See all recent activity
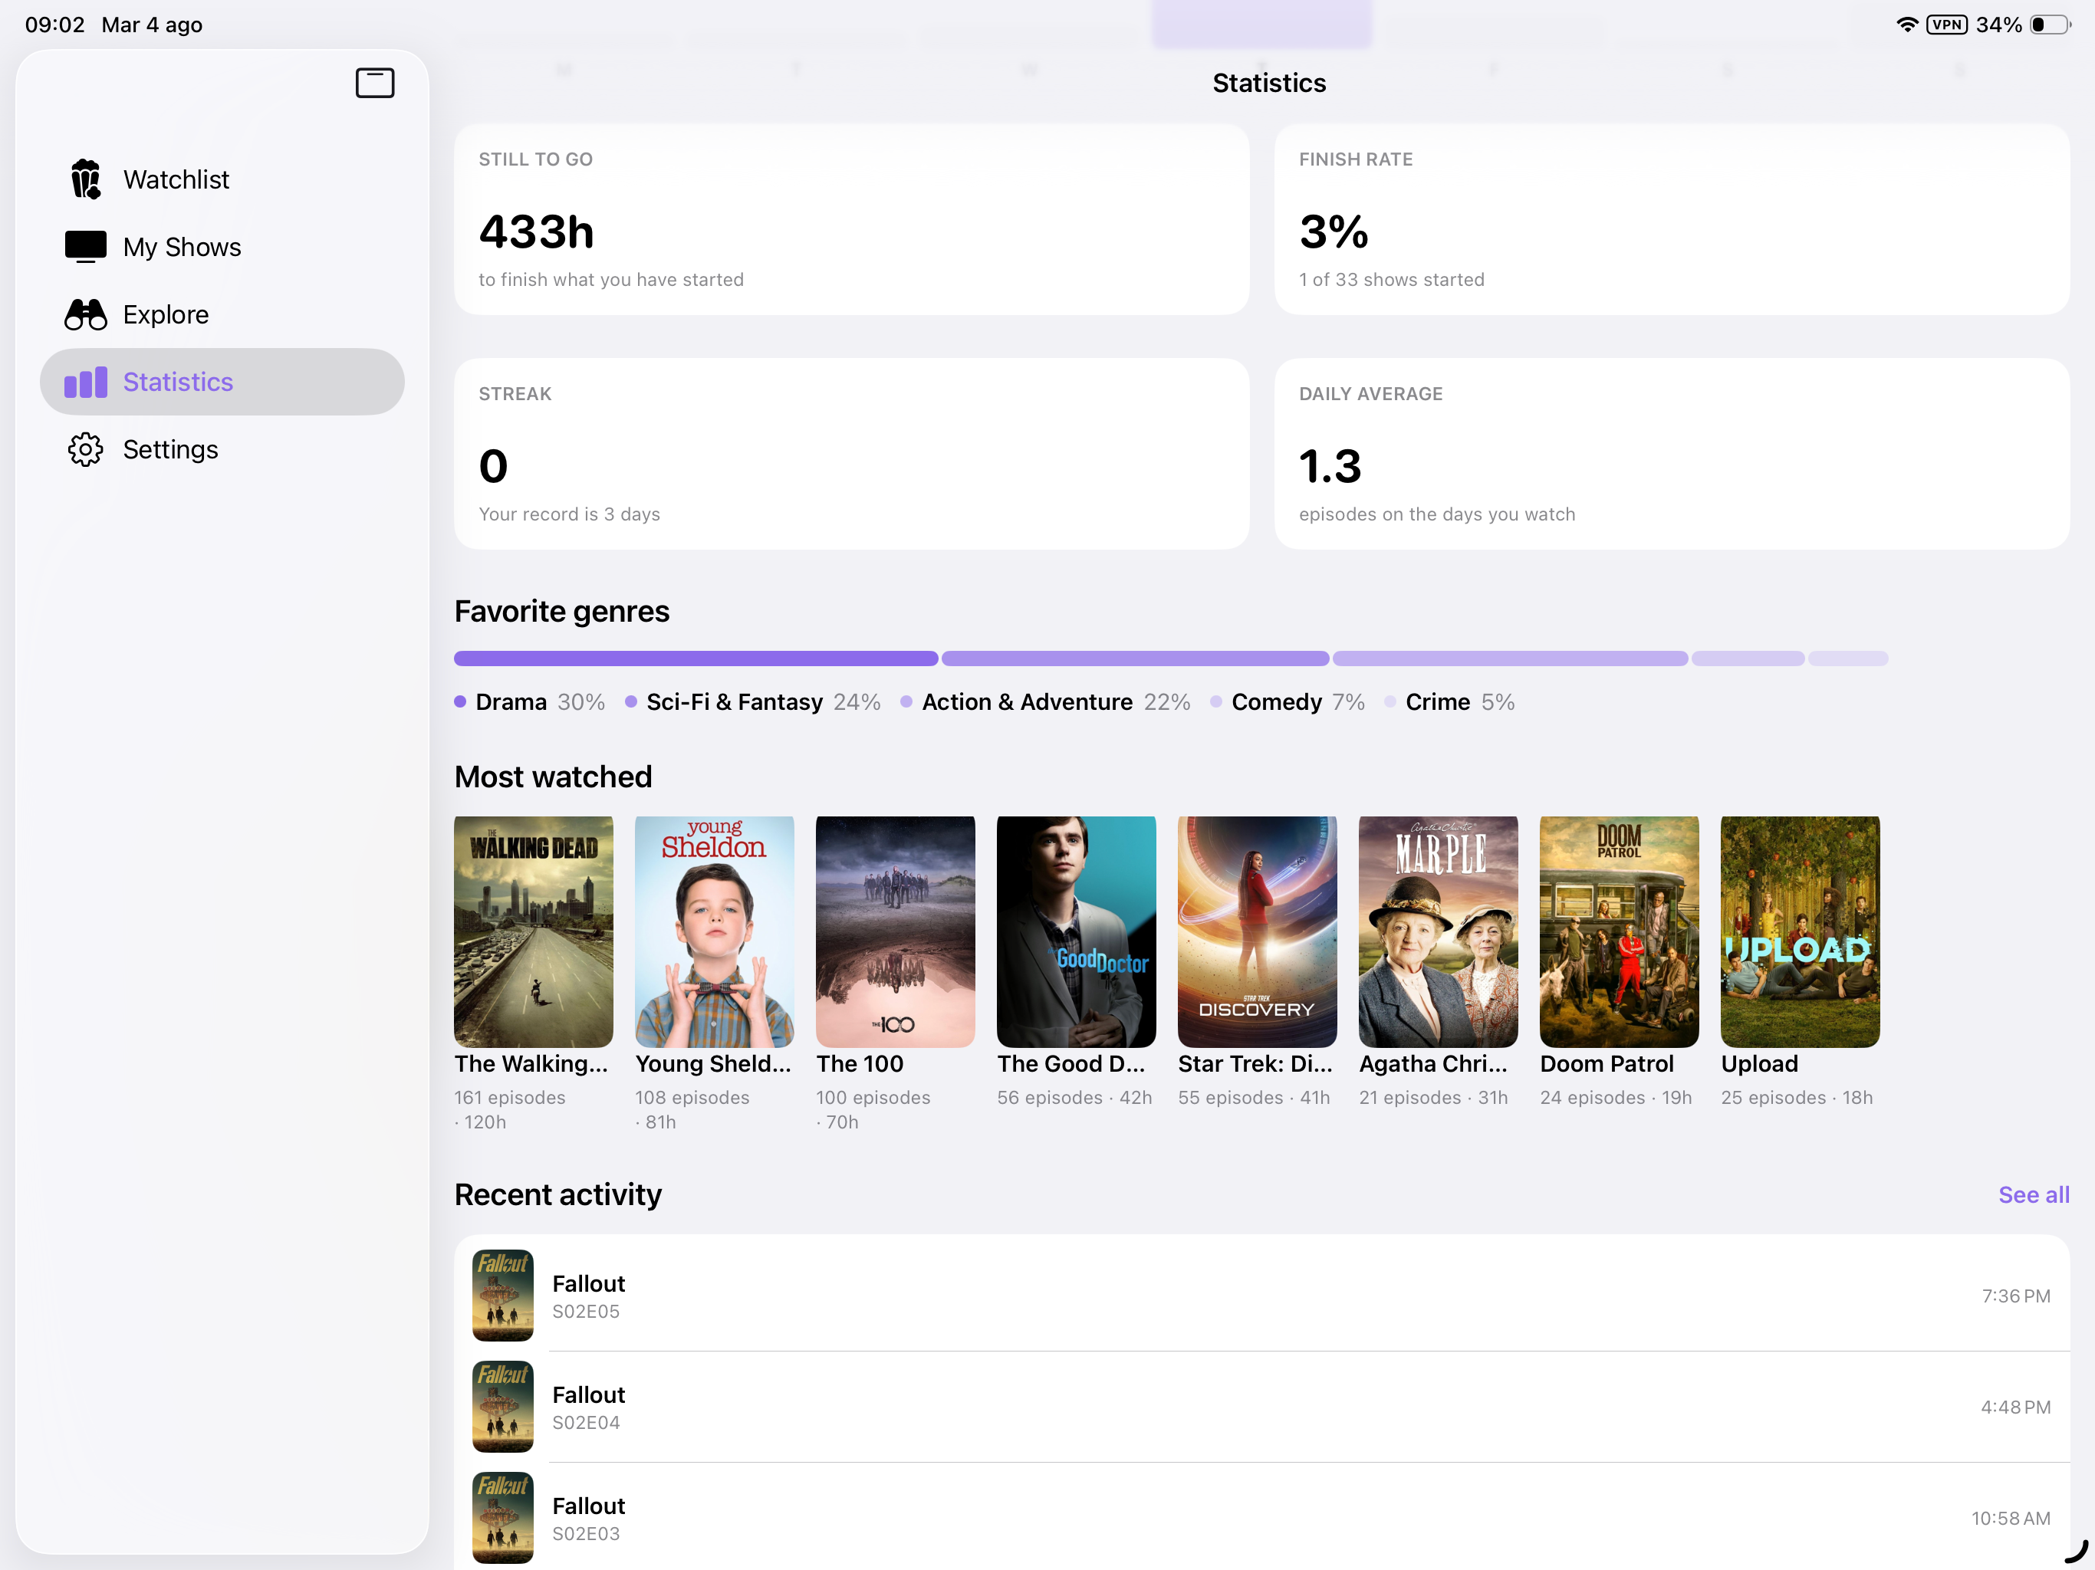This screenshot has width=2095, height=1570. pos(2034,1195)
